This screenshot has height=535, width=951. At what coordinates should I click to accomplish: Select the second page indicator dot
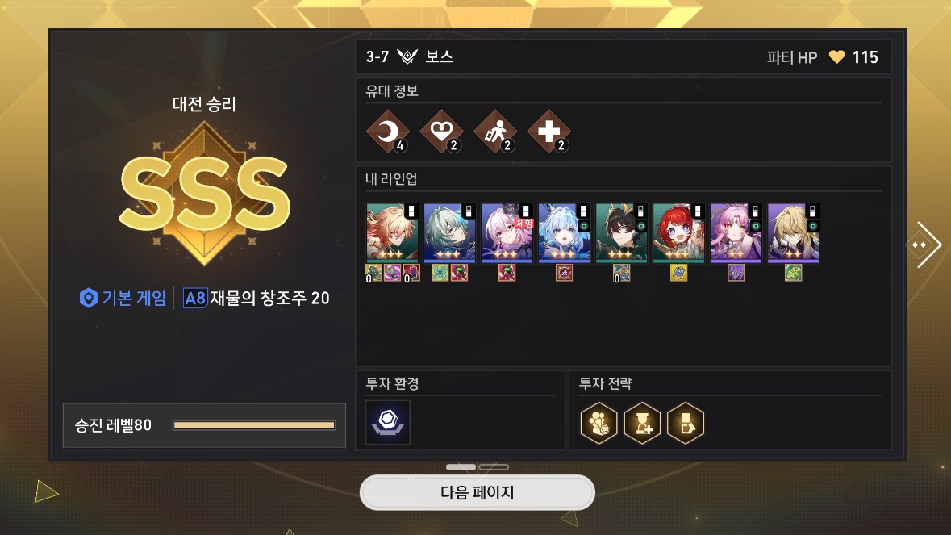(x=494, y=467)
